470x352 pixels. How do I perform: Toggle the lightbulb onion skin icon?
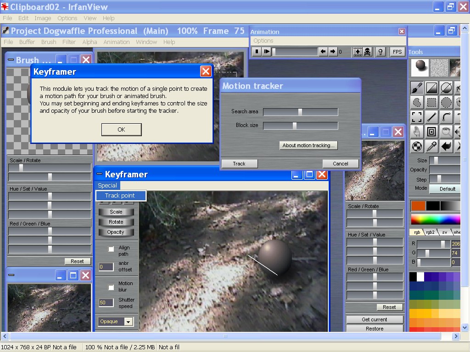[x=380, y=52]
